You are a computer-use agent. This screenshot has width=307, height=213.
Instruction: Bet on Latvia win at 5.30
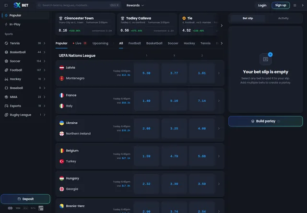(x=146, y=73)
